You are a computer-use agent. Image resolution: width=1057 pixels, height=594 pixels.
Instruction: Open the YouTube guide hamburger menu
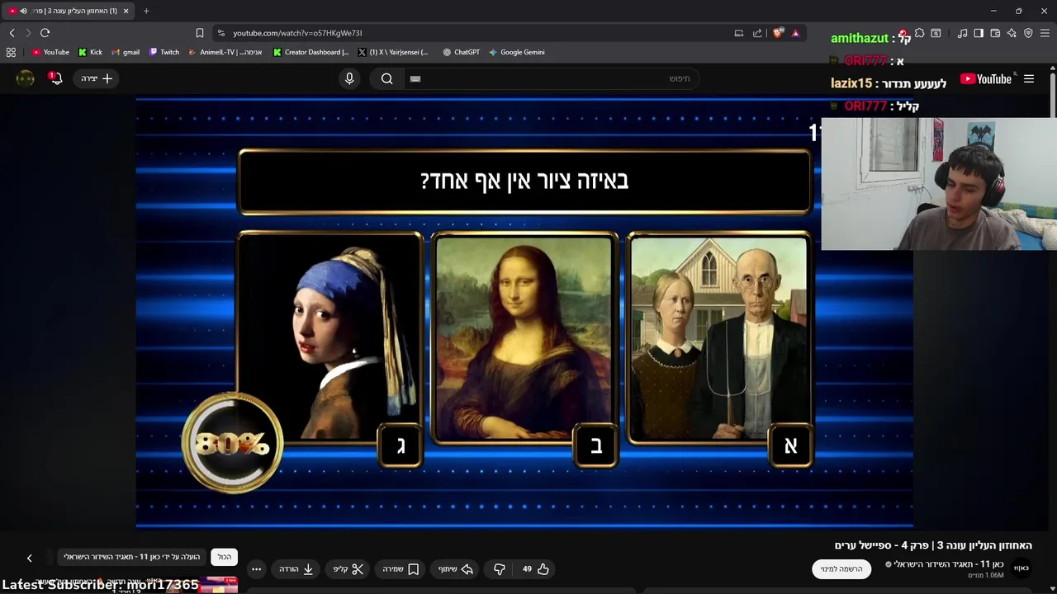point(1029,79)
